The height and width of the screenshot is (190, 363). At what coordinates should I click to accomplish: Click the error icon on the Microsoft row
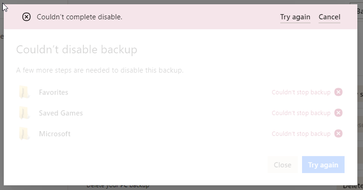click(x=338, y=133)
